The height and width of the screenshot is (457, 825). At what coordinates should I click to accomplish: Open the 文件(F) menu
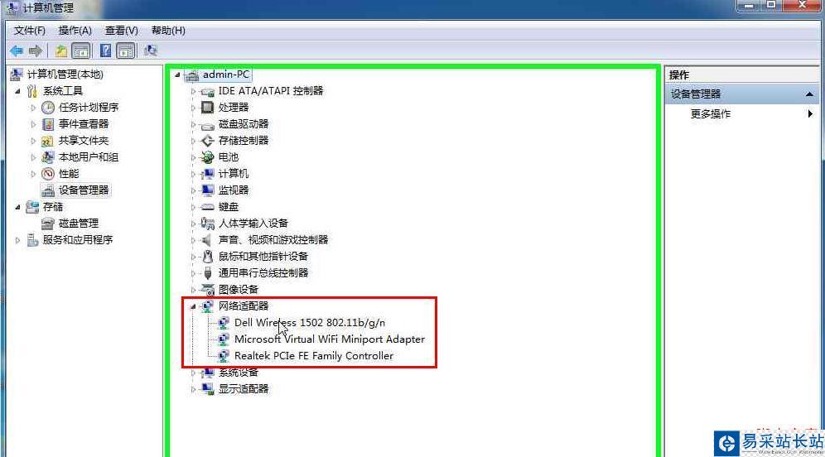pos(30,31)
